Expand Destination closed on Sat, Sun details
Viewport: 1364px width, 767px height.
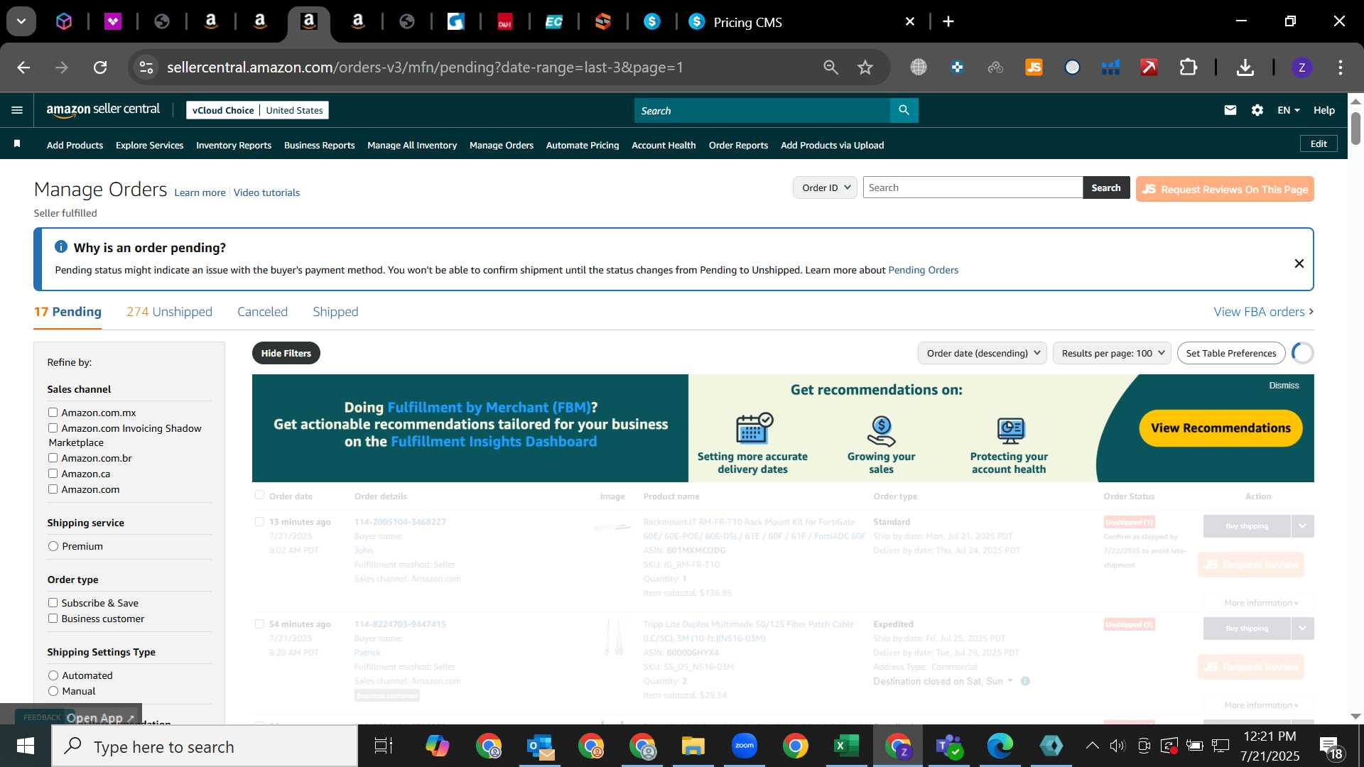point(943,681)
